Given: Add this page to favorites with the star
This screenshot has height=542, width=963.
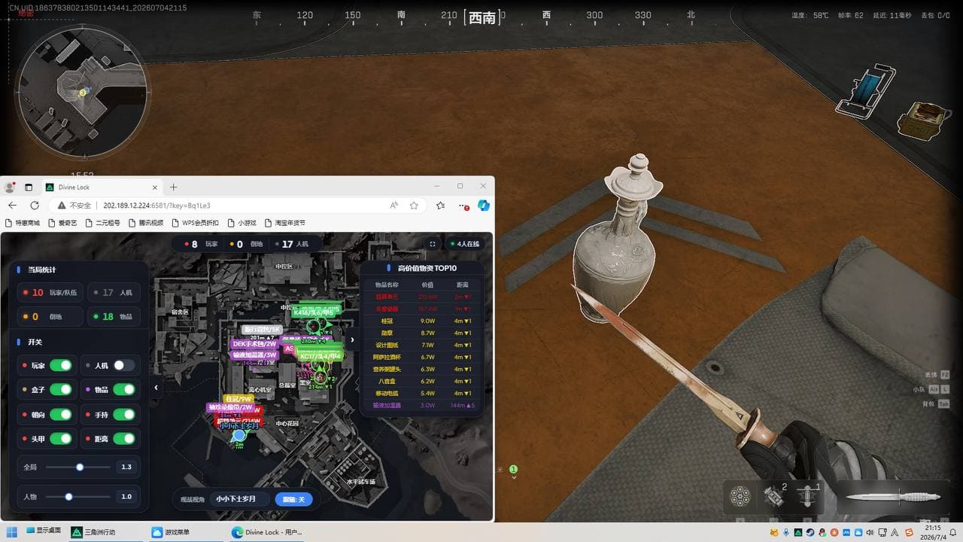Looking at the screenshot, I should point(414,206).
